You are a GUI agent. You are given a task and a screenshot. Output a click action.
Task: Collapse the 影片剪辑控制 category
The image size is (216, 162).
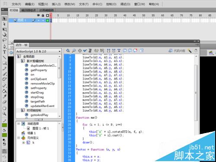click(23, 61)
